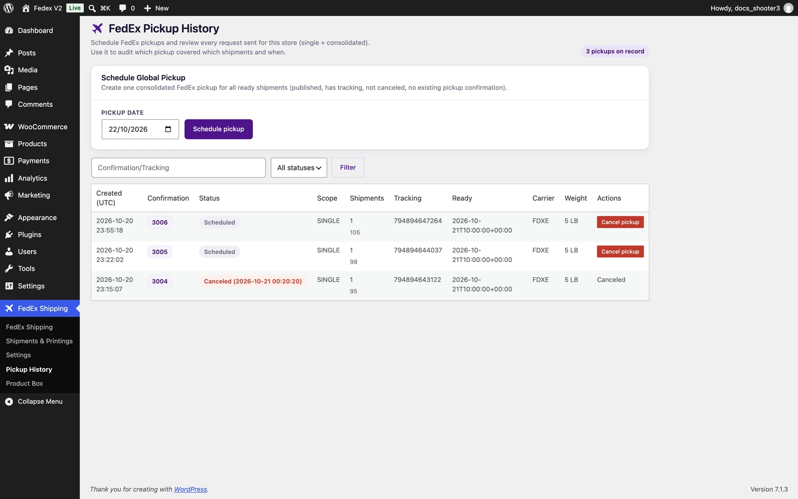Open the FedEx Shipping Settings submenu item

tap(18, 355)
